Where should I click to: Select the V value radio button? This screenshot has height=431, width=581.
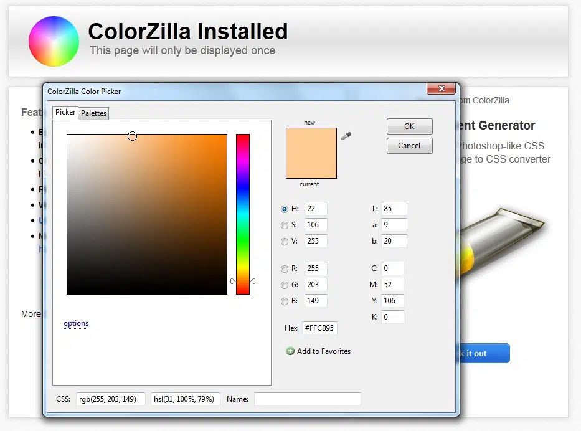285,242
